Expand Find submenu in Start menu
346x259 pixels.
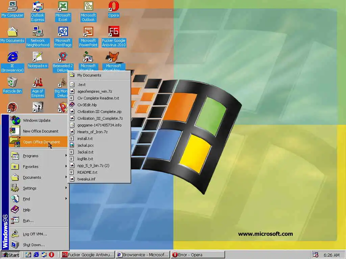coord(39,199)
